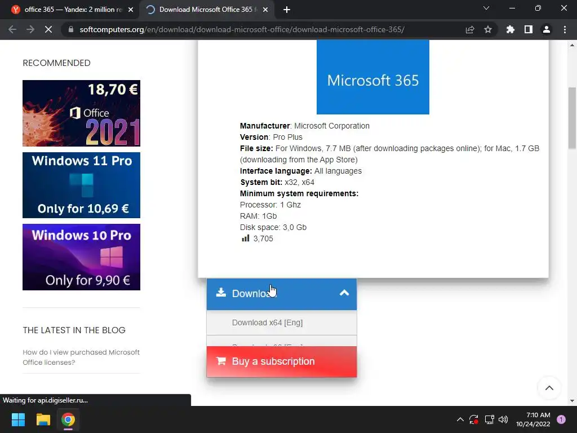
Task: Open the clock showing 7:10 AM
Action: point(533,419)
